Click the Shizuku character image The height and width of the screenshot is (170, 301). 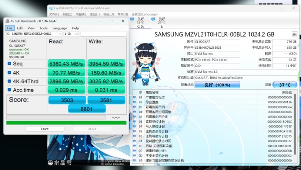(x=146, y=64)
